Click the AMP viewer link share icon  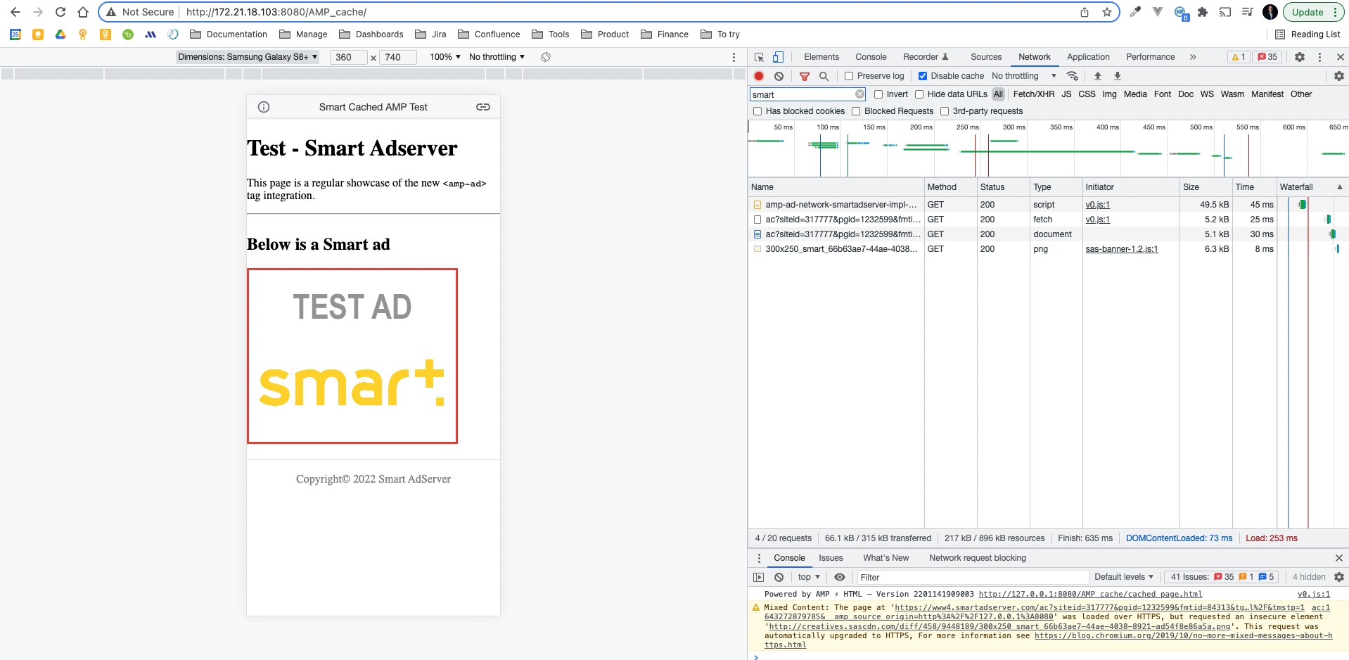tap(483, 107)
